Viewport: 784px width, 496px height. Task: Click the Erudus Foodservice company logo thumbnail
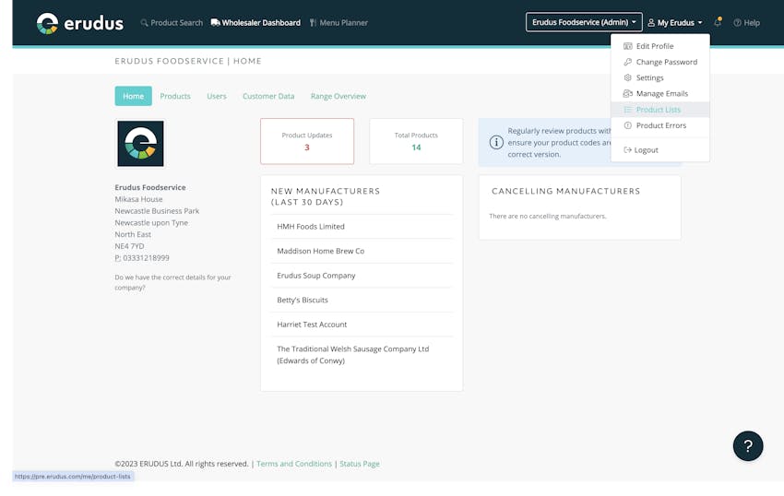[140, 144]
